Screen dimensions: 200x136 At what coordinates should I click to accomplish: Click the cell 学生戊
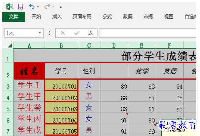pyautogui.click(x=29, y=129)
